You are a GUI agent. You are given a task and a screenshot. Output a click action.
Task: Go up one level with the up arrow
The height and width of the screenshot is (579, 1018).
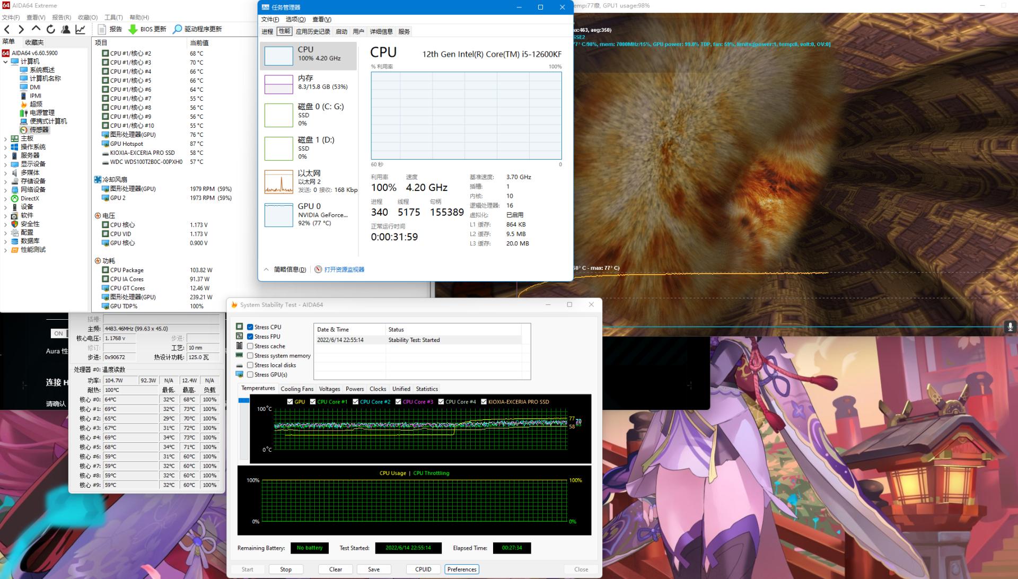point(36,29)
